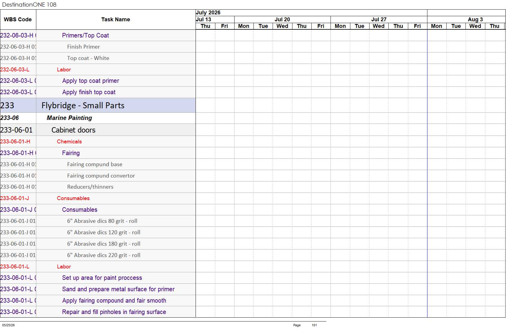Click the Task Name column header
This screenshot has height=329, width=506.
point(115,19)
